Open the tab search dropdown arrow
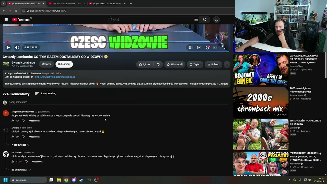Screen dimensions: 327x184 point(3,4)
